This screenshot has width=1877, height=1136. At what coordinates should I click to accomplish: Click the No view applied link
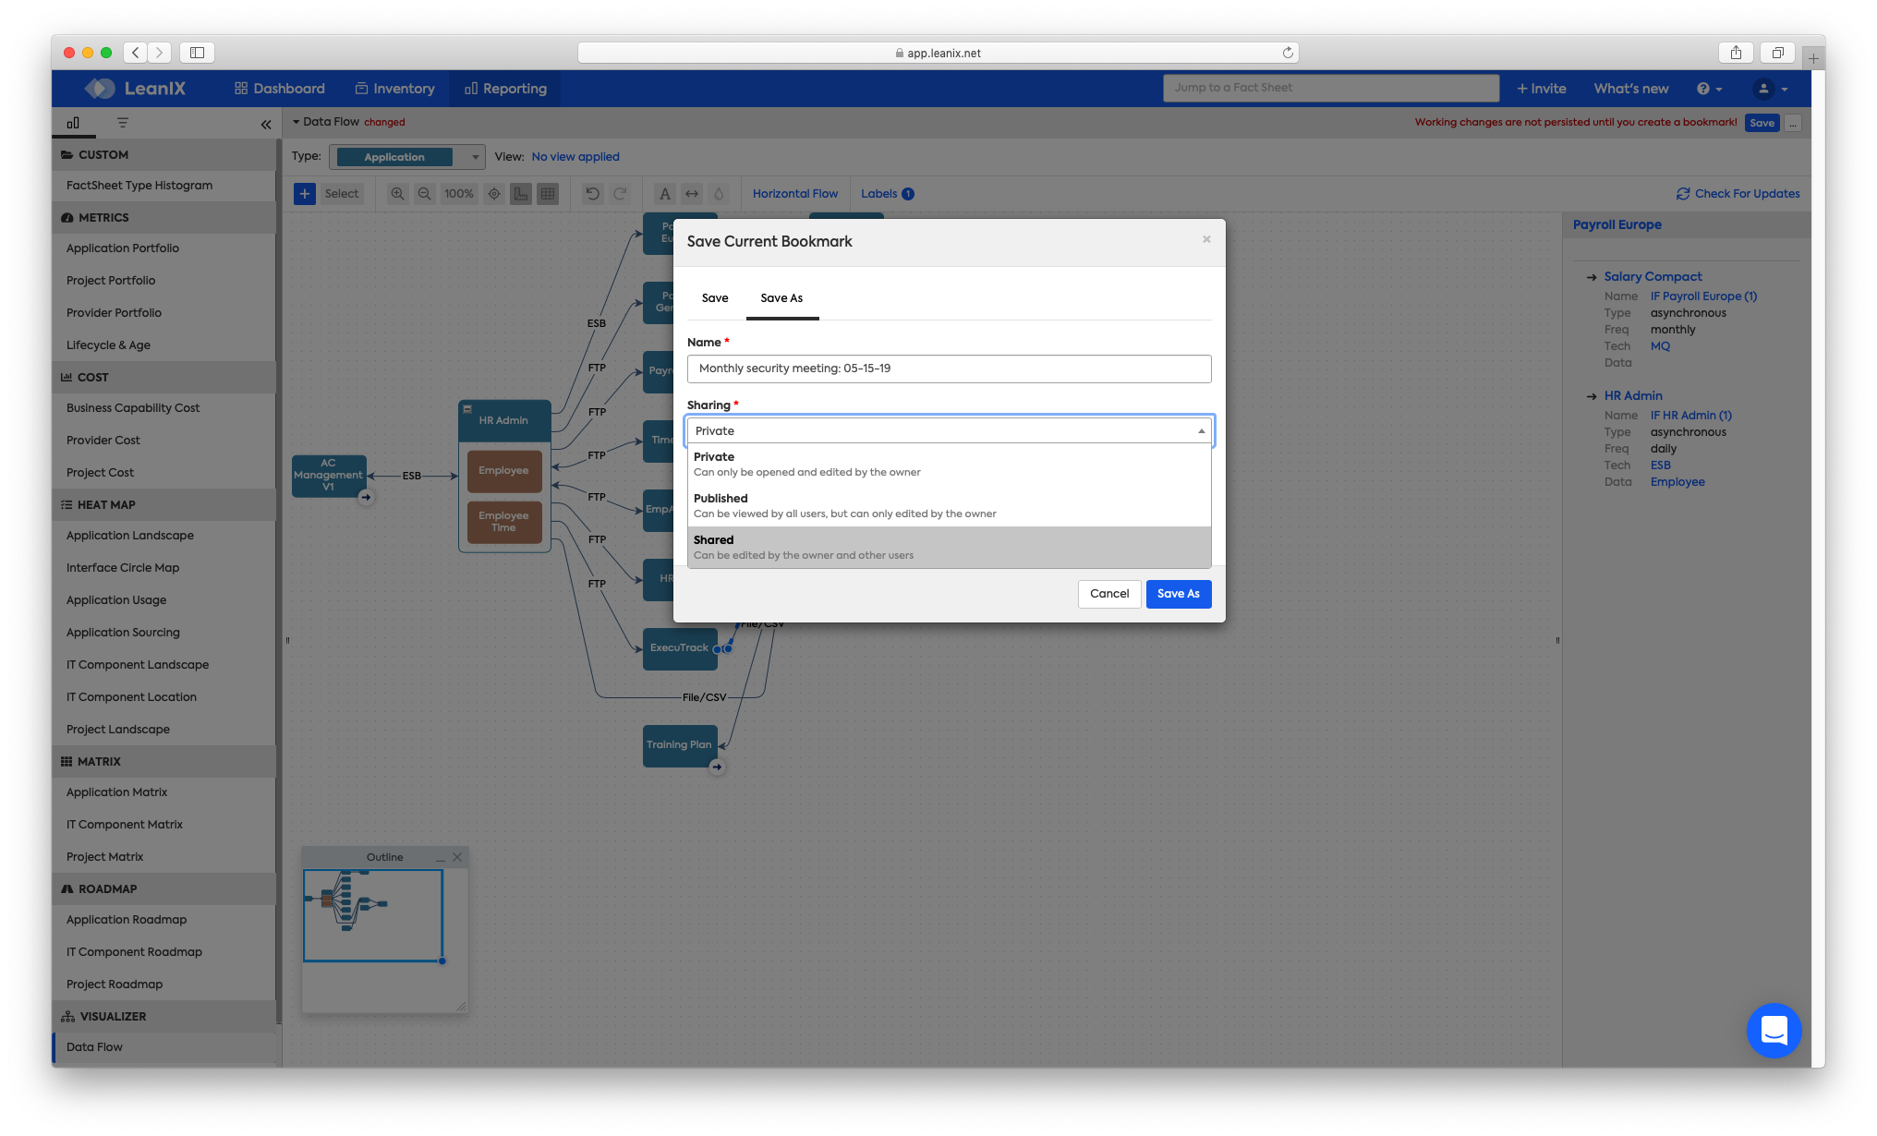pos(575,157)
